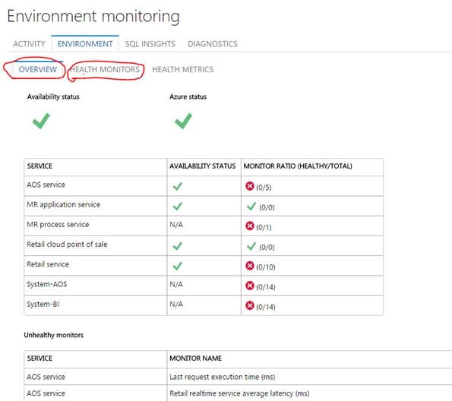The height and width of the screenshot is (401, 452).
Task: Click 'Retail realtime service average latency (ms)'
Action: (239, 393)
